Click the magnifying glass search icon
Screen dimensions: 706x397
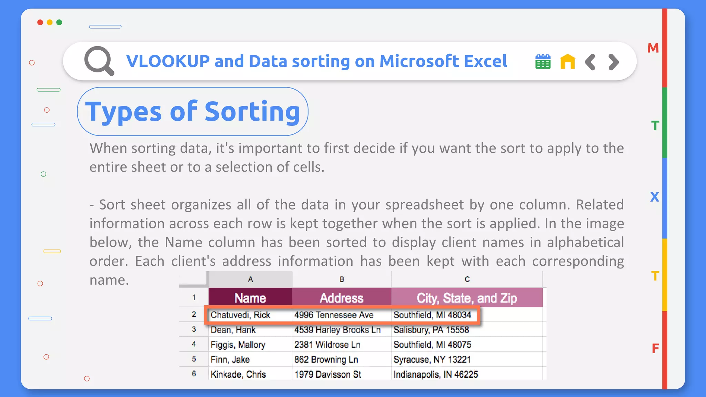click(99, 61)
